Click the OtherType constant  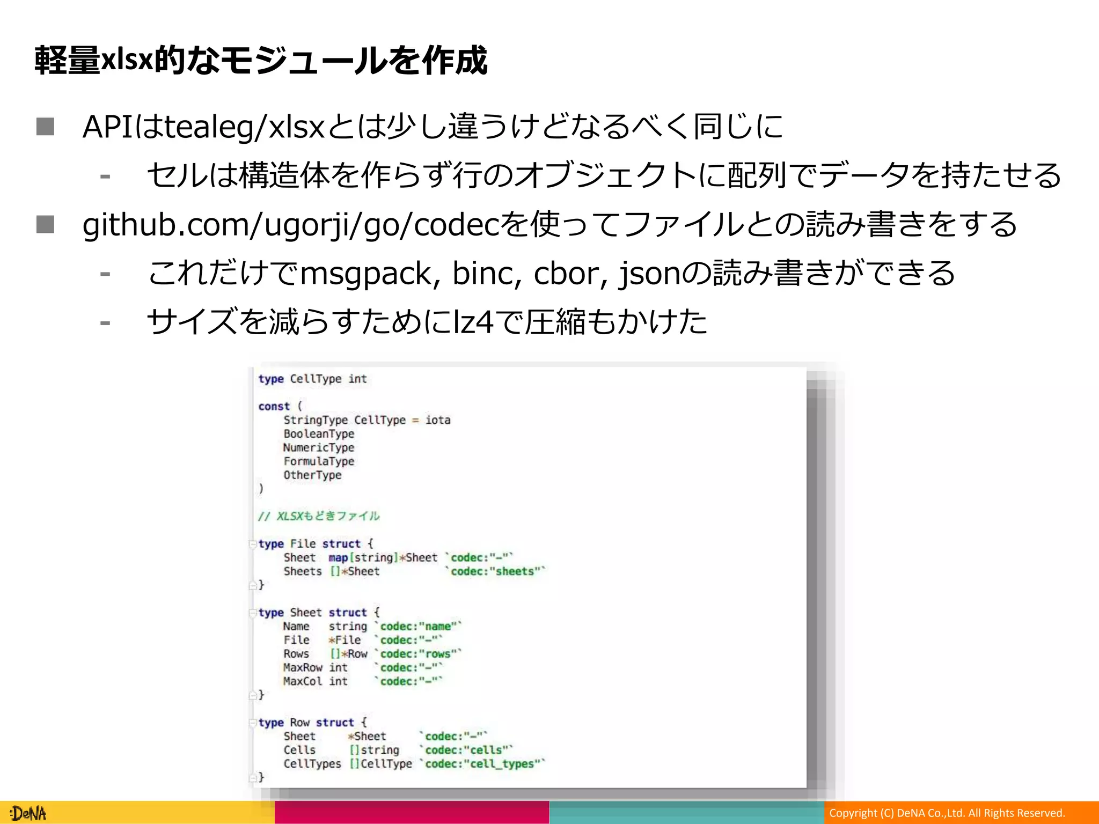[312, 475]
